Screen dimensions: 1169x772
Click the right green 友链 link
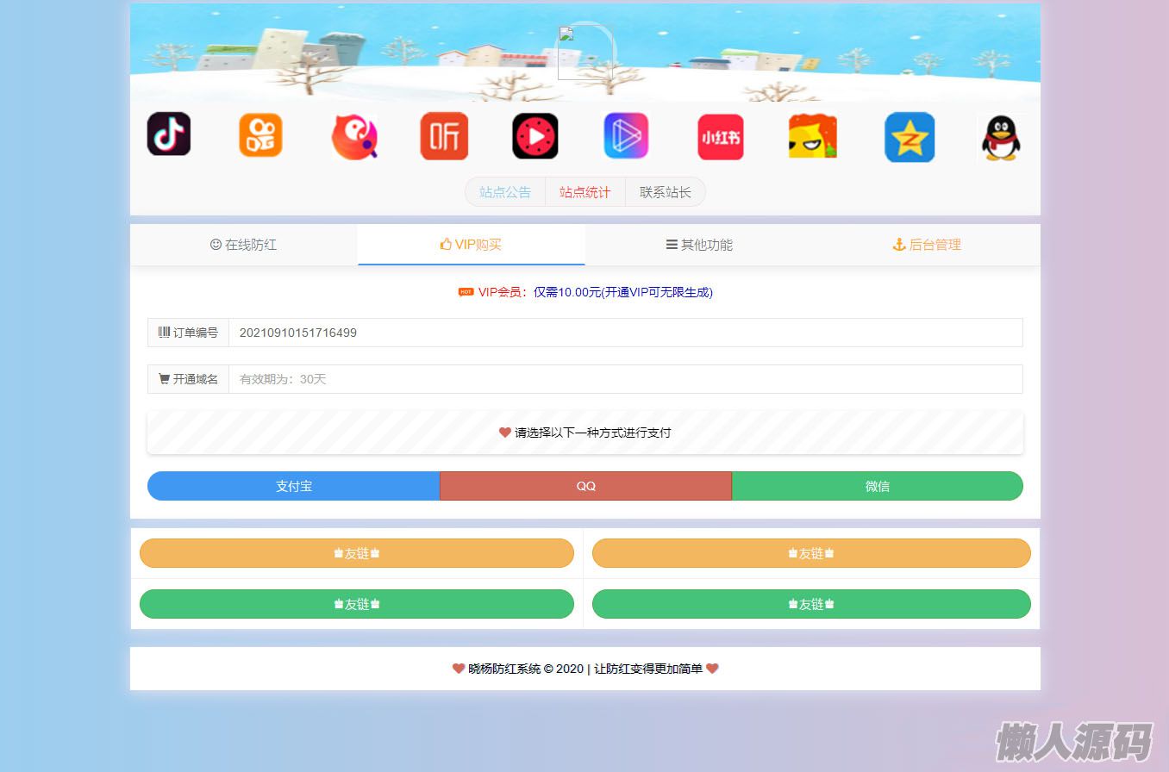click(x=811, y=604)
